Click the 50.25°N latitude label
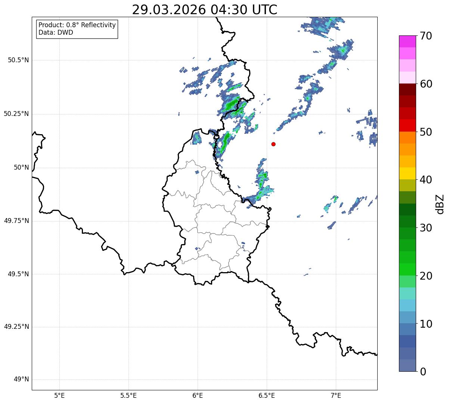 [x=16, y=114]
